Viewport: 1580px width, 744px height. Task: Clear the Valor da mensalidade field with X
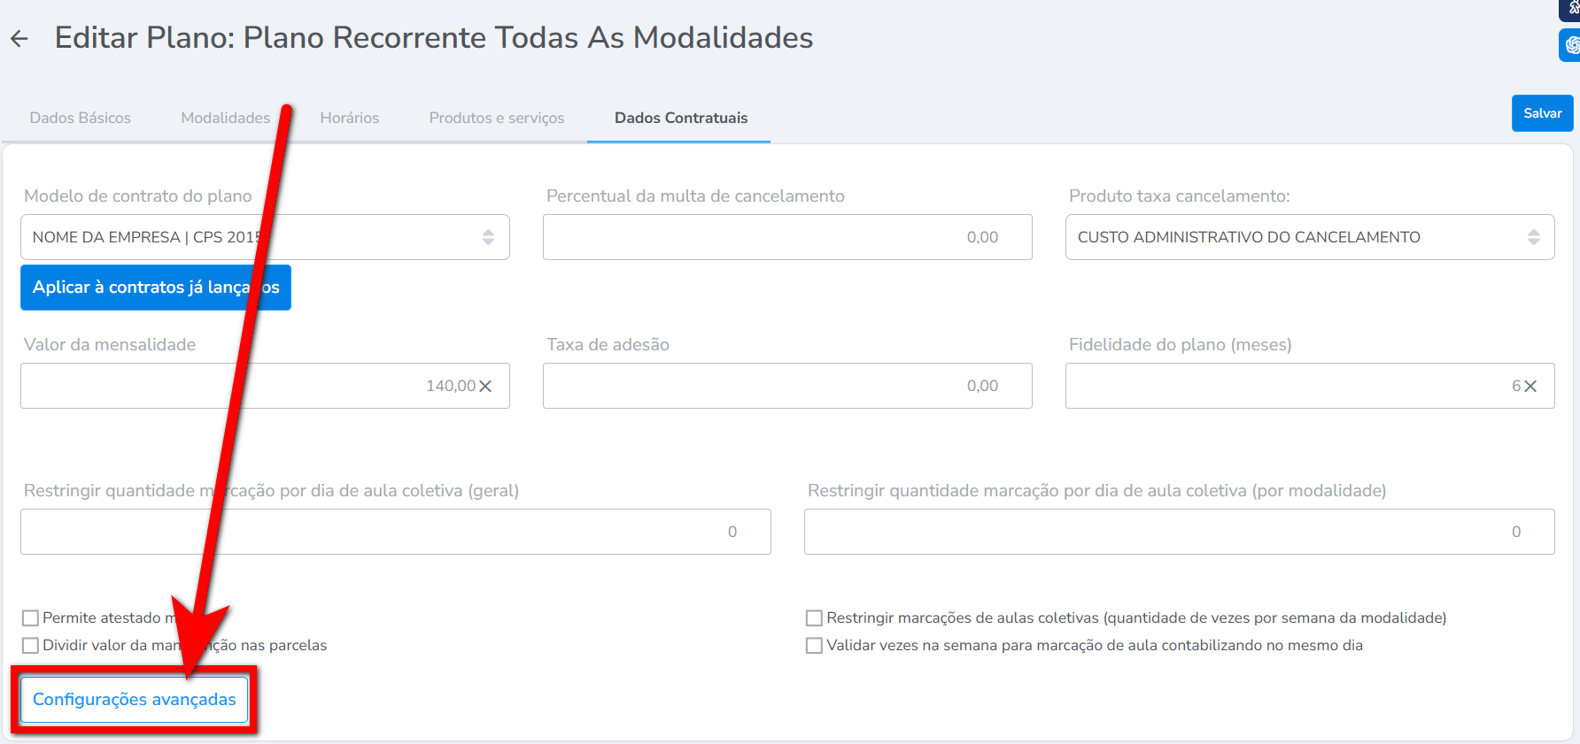(485, 387)
